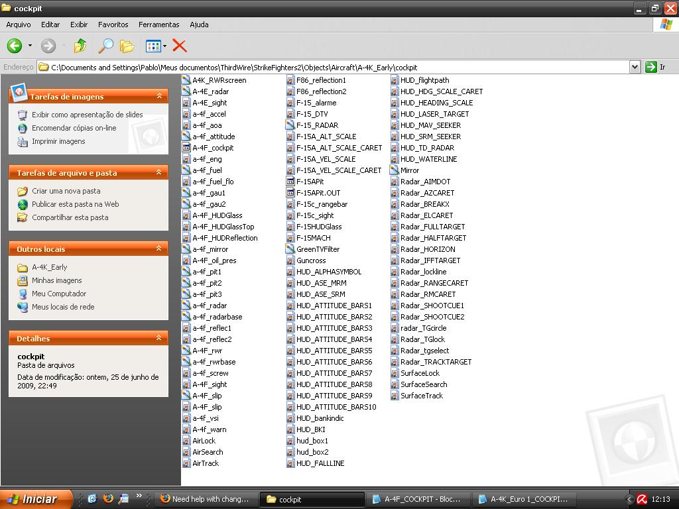The image size is (679, 509).
Task: Switch to A-4F_COCKPIT Notepad taskbar window
Action: (418, 499)
